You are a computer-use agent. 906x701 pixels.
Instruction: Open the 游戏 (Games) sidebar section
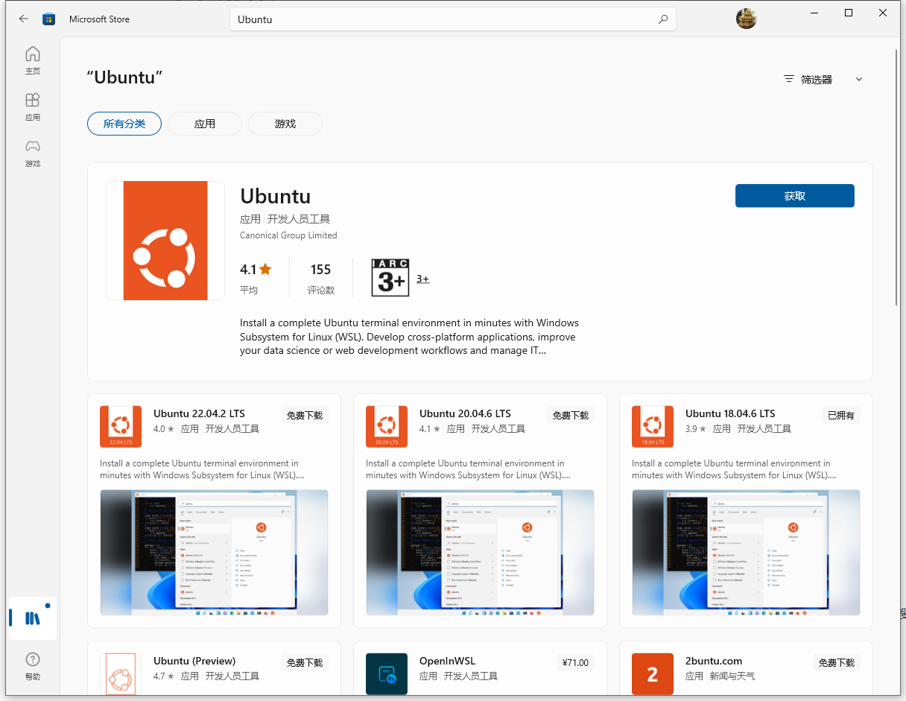point(33,153)
